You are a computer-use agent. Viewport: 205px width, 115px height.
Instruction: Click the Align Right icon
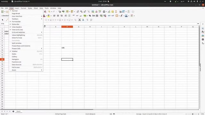coord(61,16)
